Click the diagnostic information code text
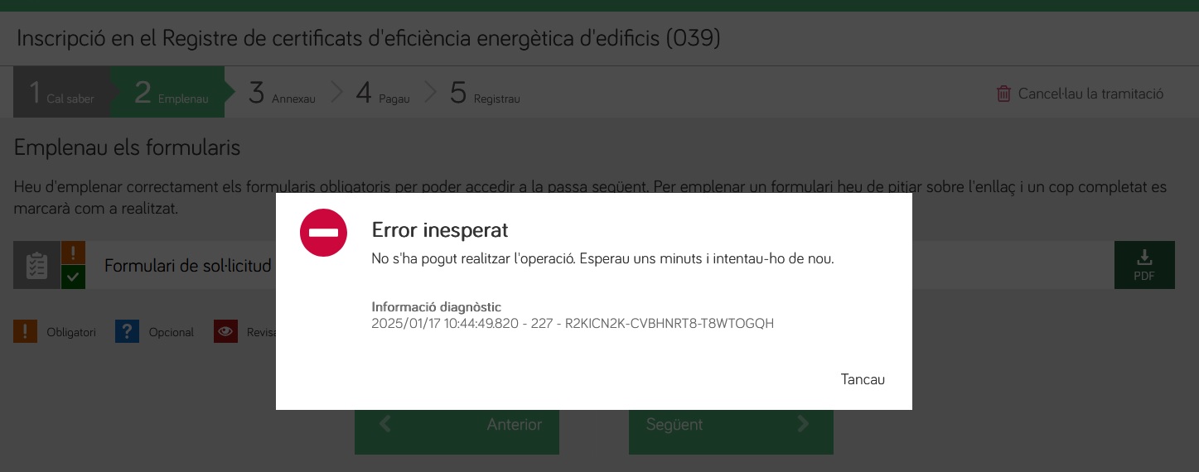1199x472 pixels. click(x=572, y=324)
